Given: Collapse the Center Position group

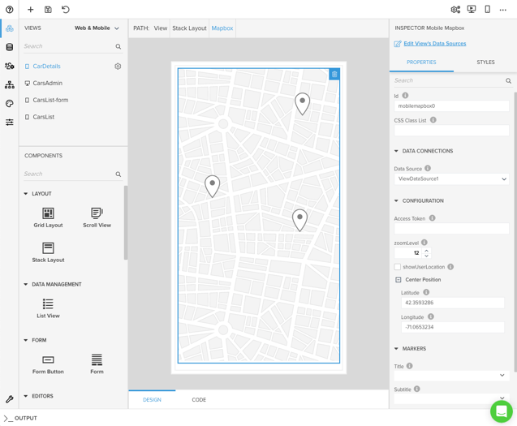Looking at the screenshot, I should (x=399, y=280).
